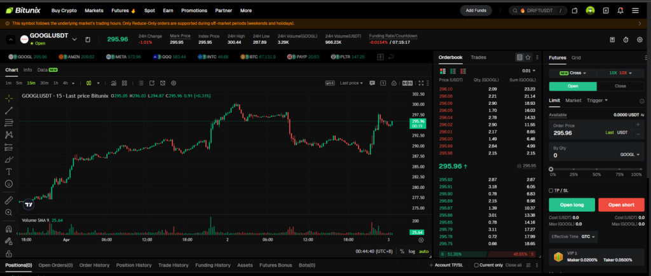Image resolution: width=651 pixels, height=276 pixels.
Task: Click the quantity percentage slider handle
Action: [x=551, y=169]
